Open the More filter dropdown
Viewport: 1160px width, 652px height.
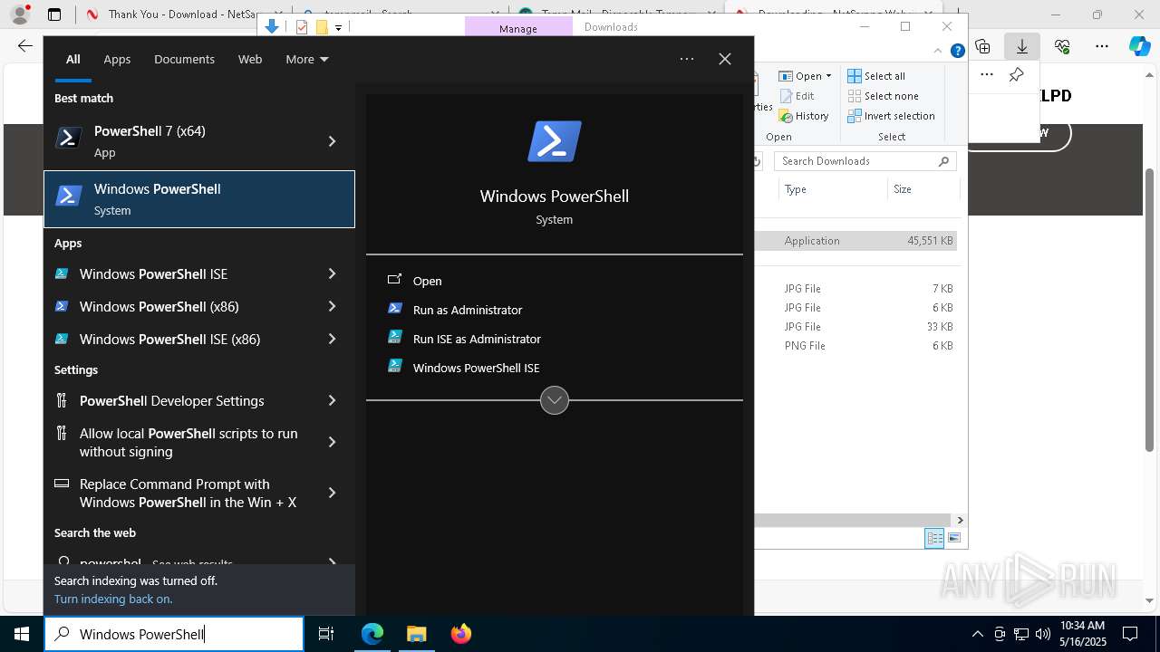click(x=306, y=59)
